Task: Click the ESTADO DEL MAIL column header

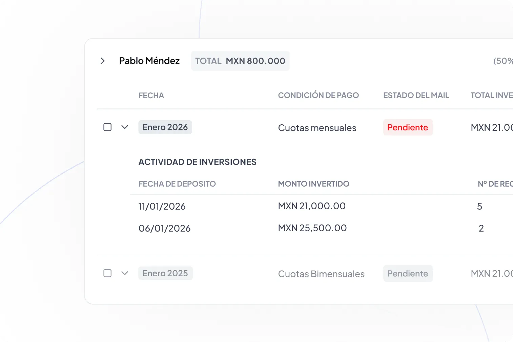Action: point(416,95)
